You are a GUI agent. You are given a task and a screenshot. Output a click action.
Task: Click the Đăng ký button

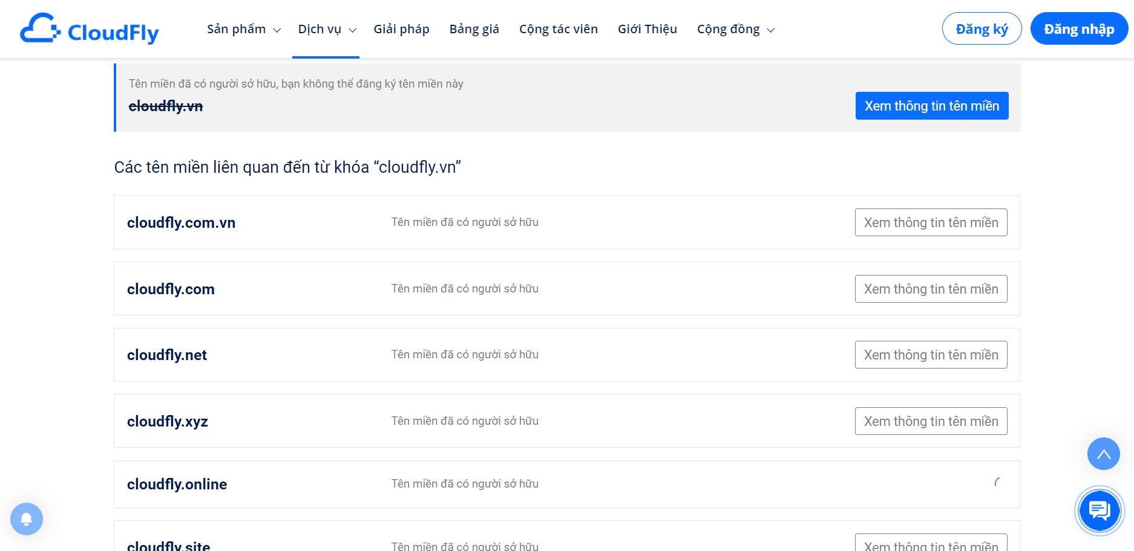[982, 28]
